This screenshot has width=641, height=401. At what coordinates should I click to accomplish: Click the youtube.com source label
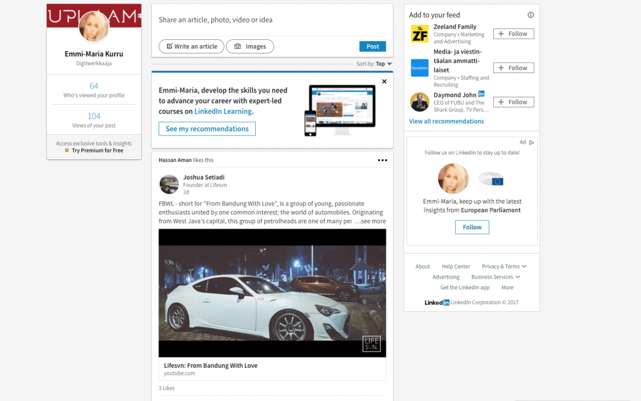179,373
